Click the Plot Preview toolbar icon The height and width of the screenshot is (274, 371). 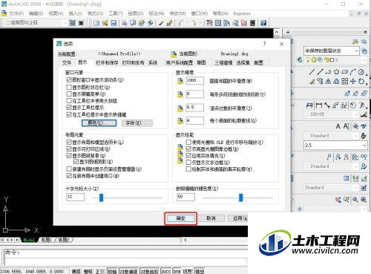[133, 23]
